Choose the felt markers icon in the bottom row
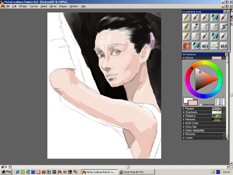This screenshot has width=233, height=175. pyautogui.click(x=196, y=46)
